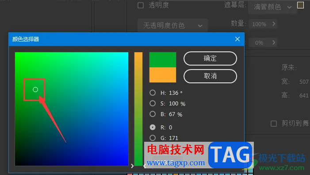Viewport: 310px width, 175px height.
Task: Click the R value 0 field
Action: click(170, 127)
